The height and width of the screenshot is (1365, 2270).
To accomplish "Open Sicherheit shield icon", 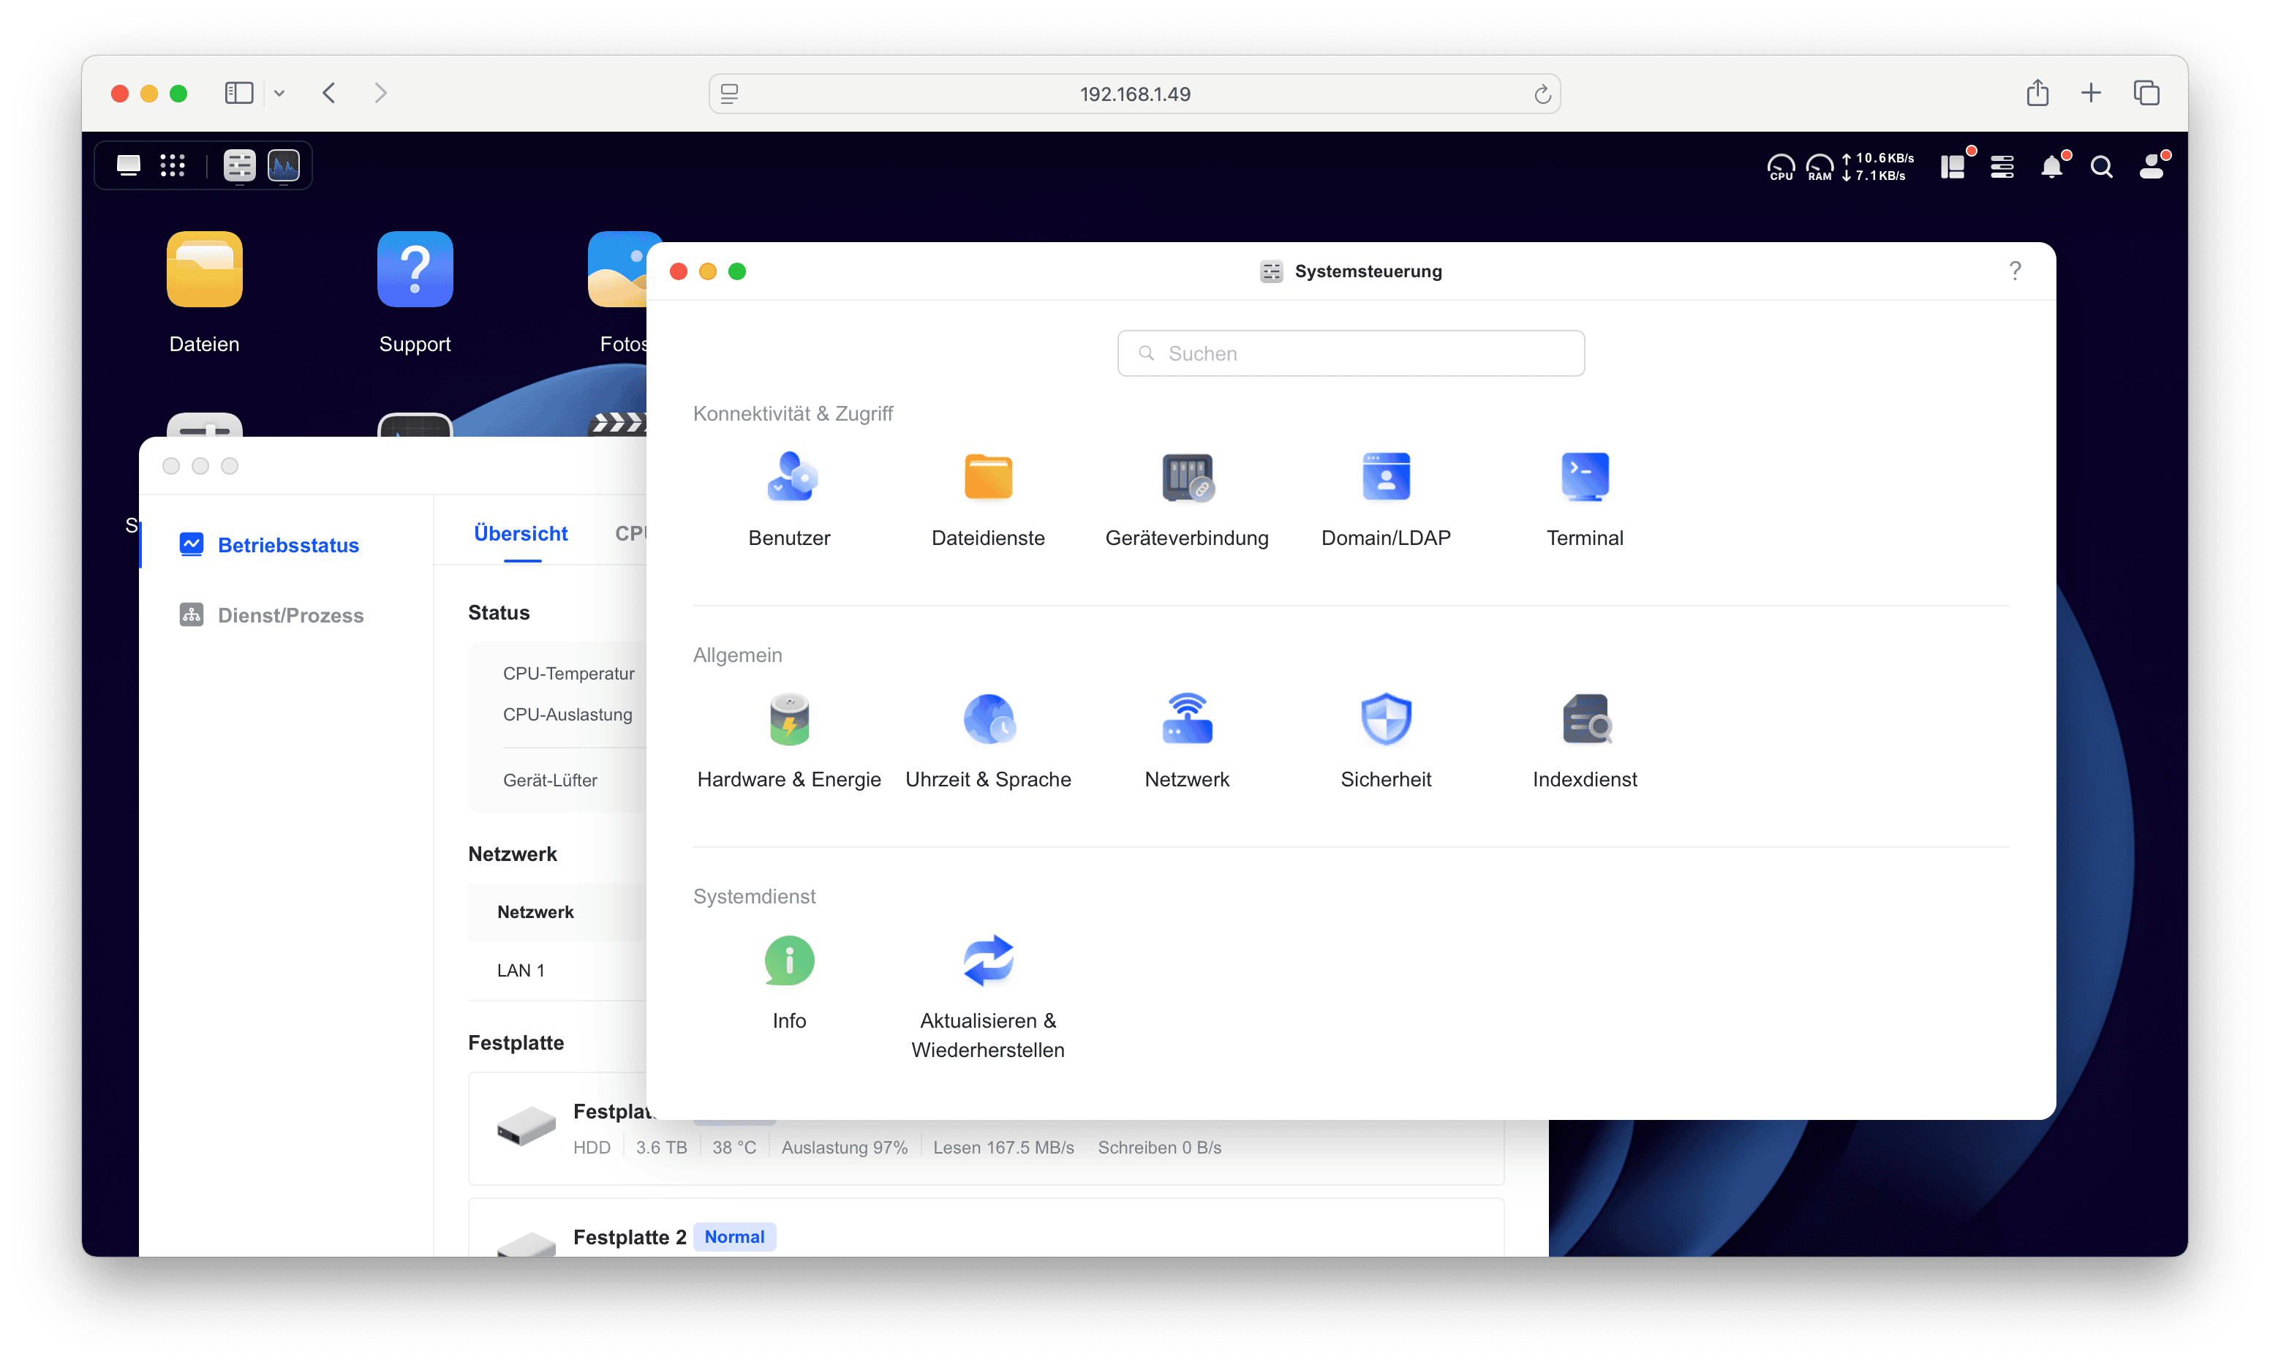I will [x=1386, y=719].
